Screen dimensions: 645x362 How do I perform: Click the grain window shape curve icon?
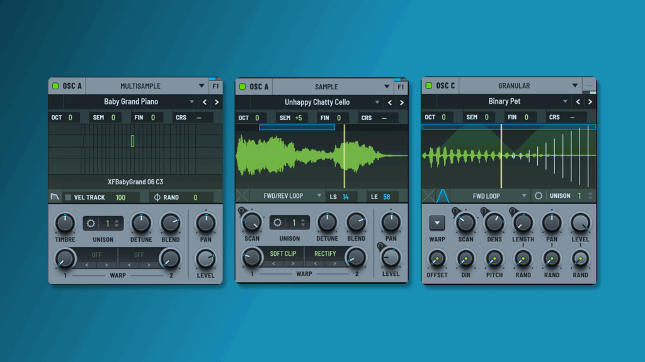(443, 196)
